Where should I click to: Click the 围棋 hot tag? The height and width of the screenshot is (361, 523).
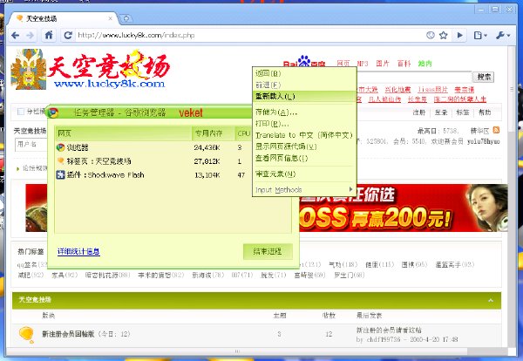(414, 264)
